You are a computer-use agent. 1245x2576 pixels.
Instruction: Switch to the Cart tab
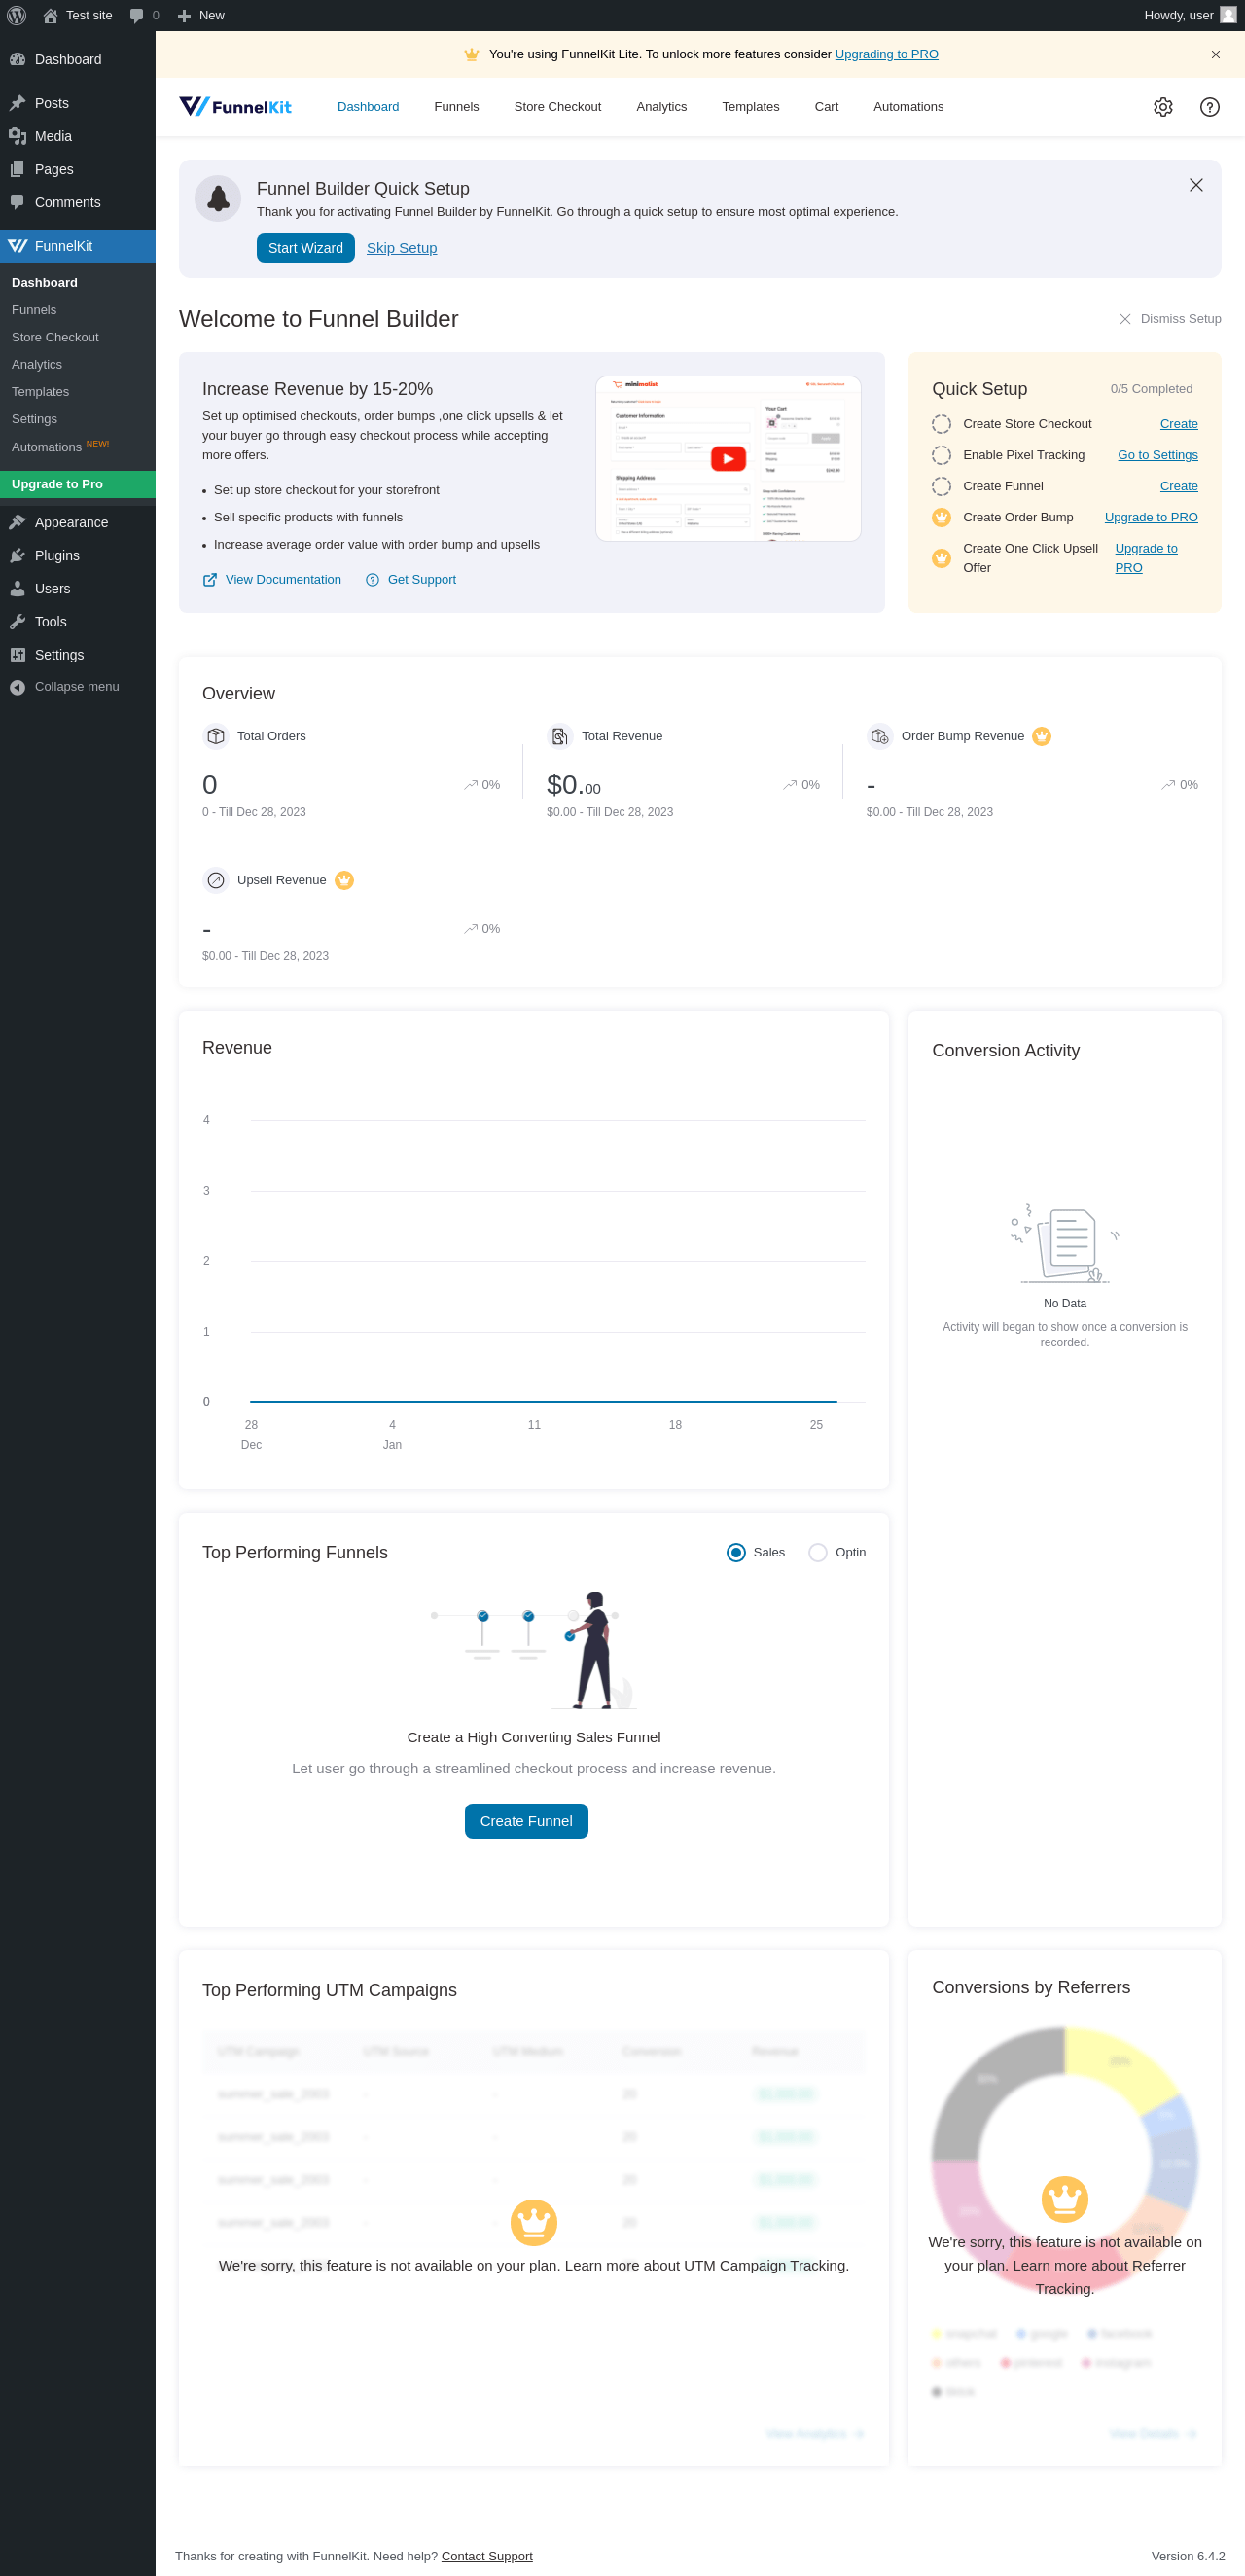coord(826,107)
